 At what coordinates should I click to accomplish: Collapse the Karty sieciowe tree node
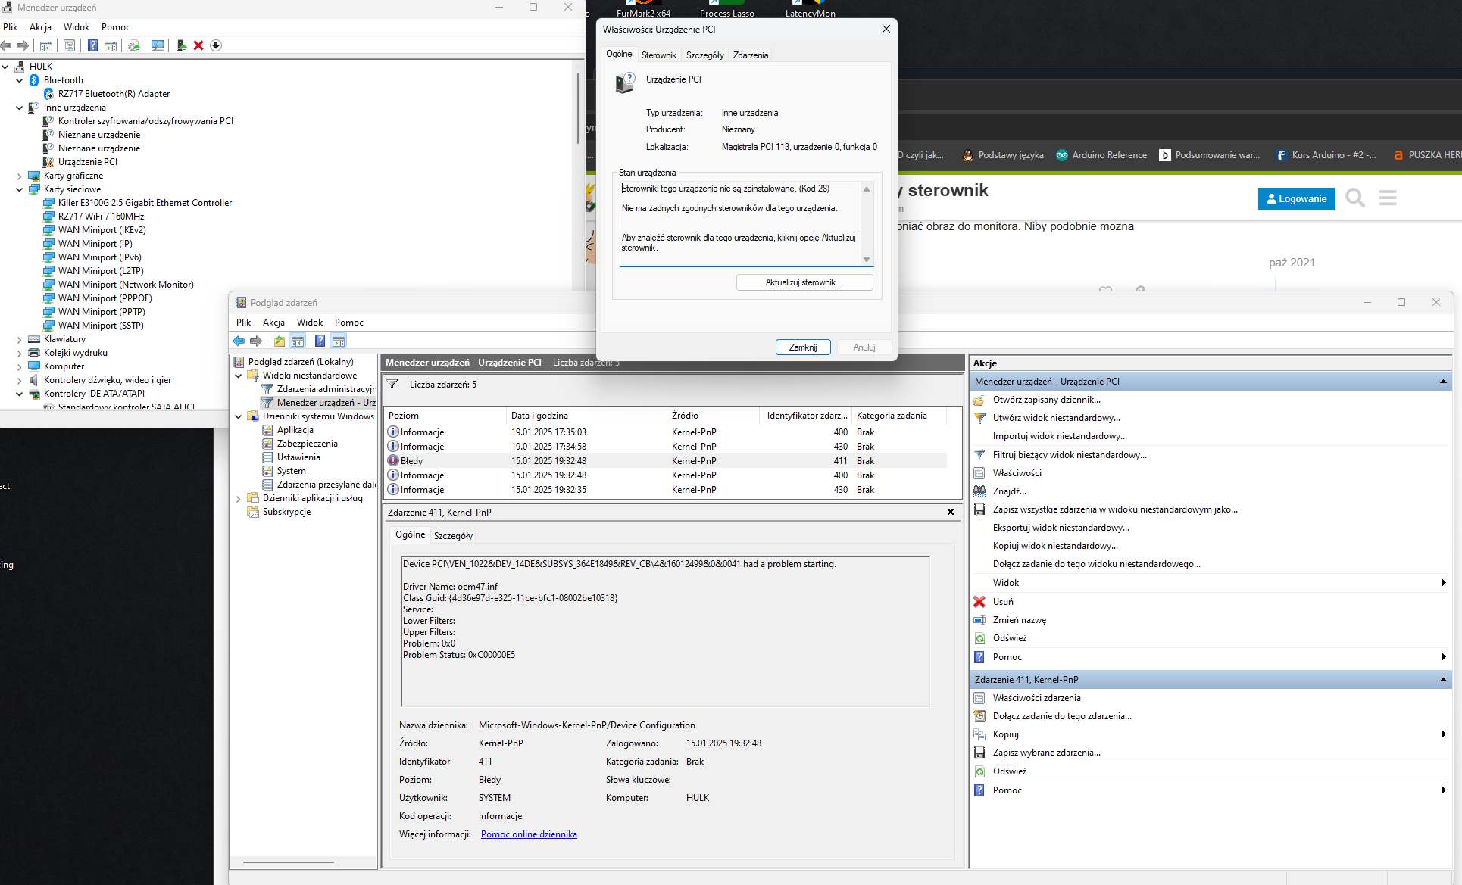click(x=20, y=189)
